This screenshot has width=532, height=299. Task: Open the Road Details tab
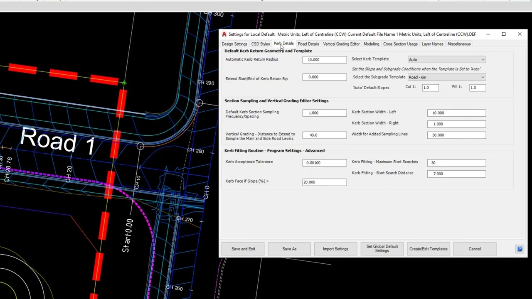tap(308, 44)
